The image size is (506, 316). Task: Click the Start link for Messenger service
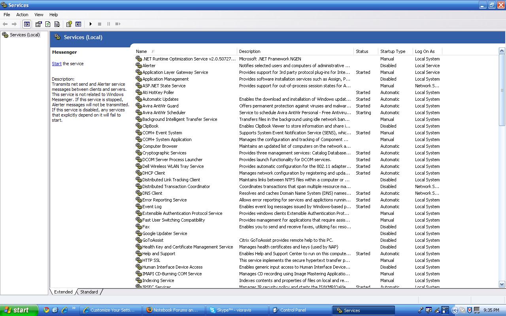click(x=57, y=64)
